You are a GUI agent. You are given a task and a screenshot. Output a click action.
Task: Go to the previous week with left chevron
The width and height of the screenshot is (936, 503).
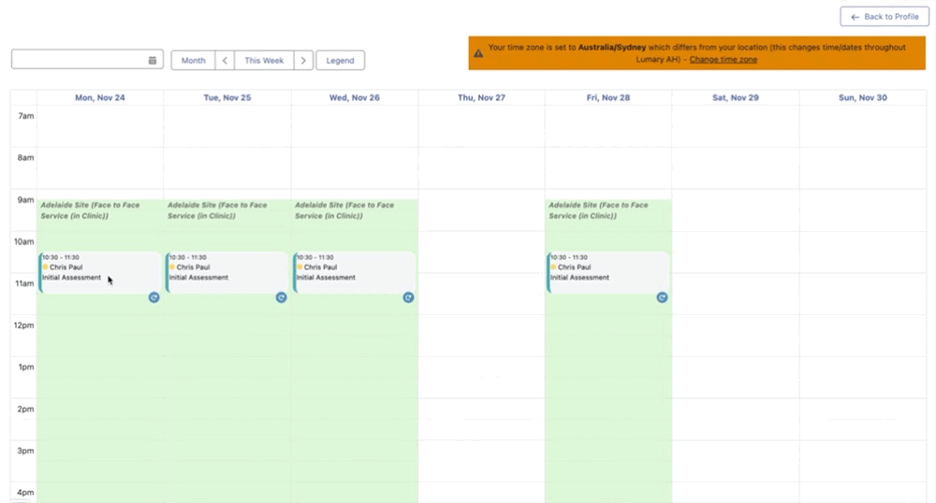click(225, 60)
